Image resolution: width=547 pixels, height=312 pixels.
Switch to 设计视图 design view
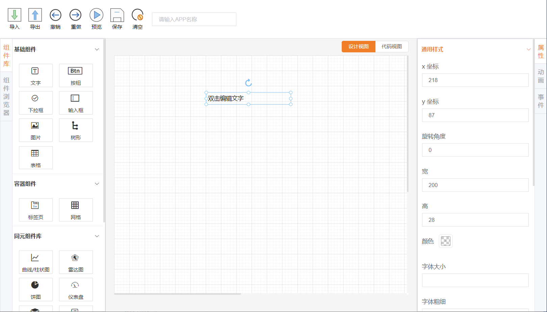click(x=359, y=47)
